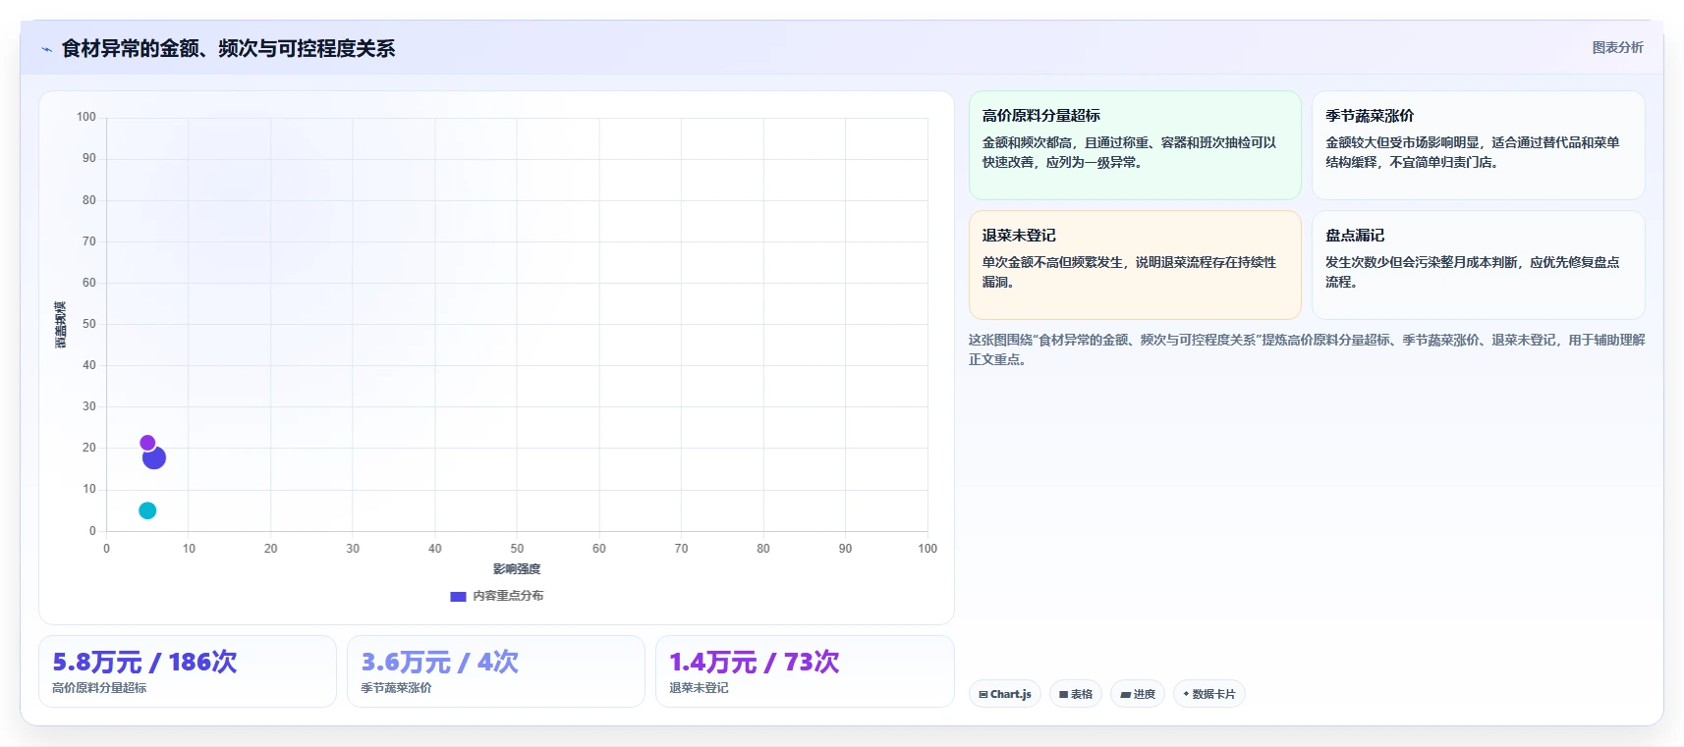This screenshot has height=747, width=1684.
Task: Open the 盘点漏记 insight card
Action: tap(1478, 265)
